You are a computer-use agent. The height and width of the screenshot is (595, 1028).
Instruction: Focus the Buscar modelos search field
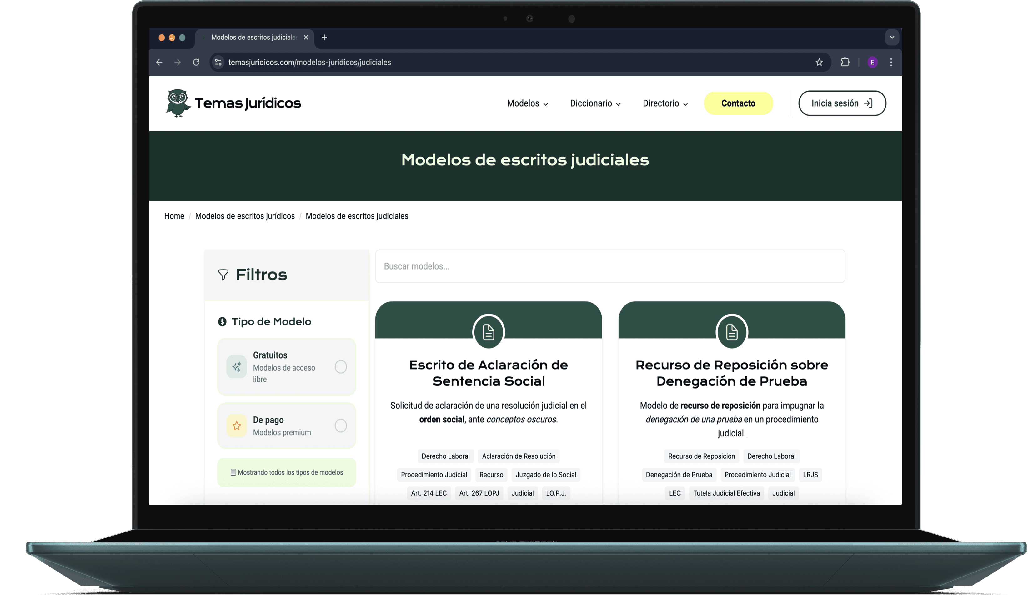click(x=610, y=266)
